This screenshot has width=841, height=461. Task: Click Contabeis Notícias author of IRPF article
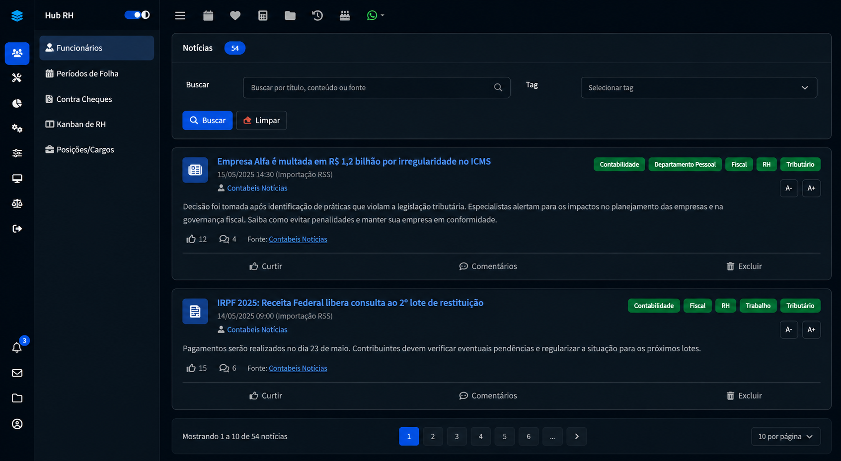[x=257, y=329]
